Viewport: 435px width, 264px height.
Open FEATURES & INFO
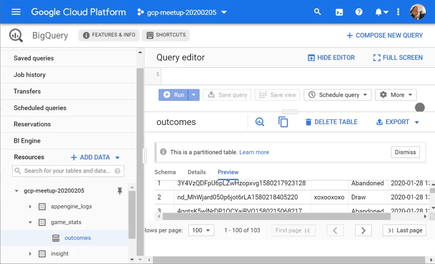(109, 35)
